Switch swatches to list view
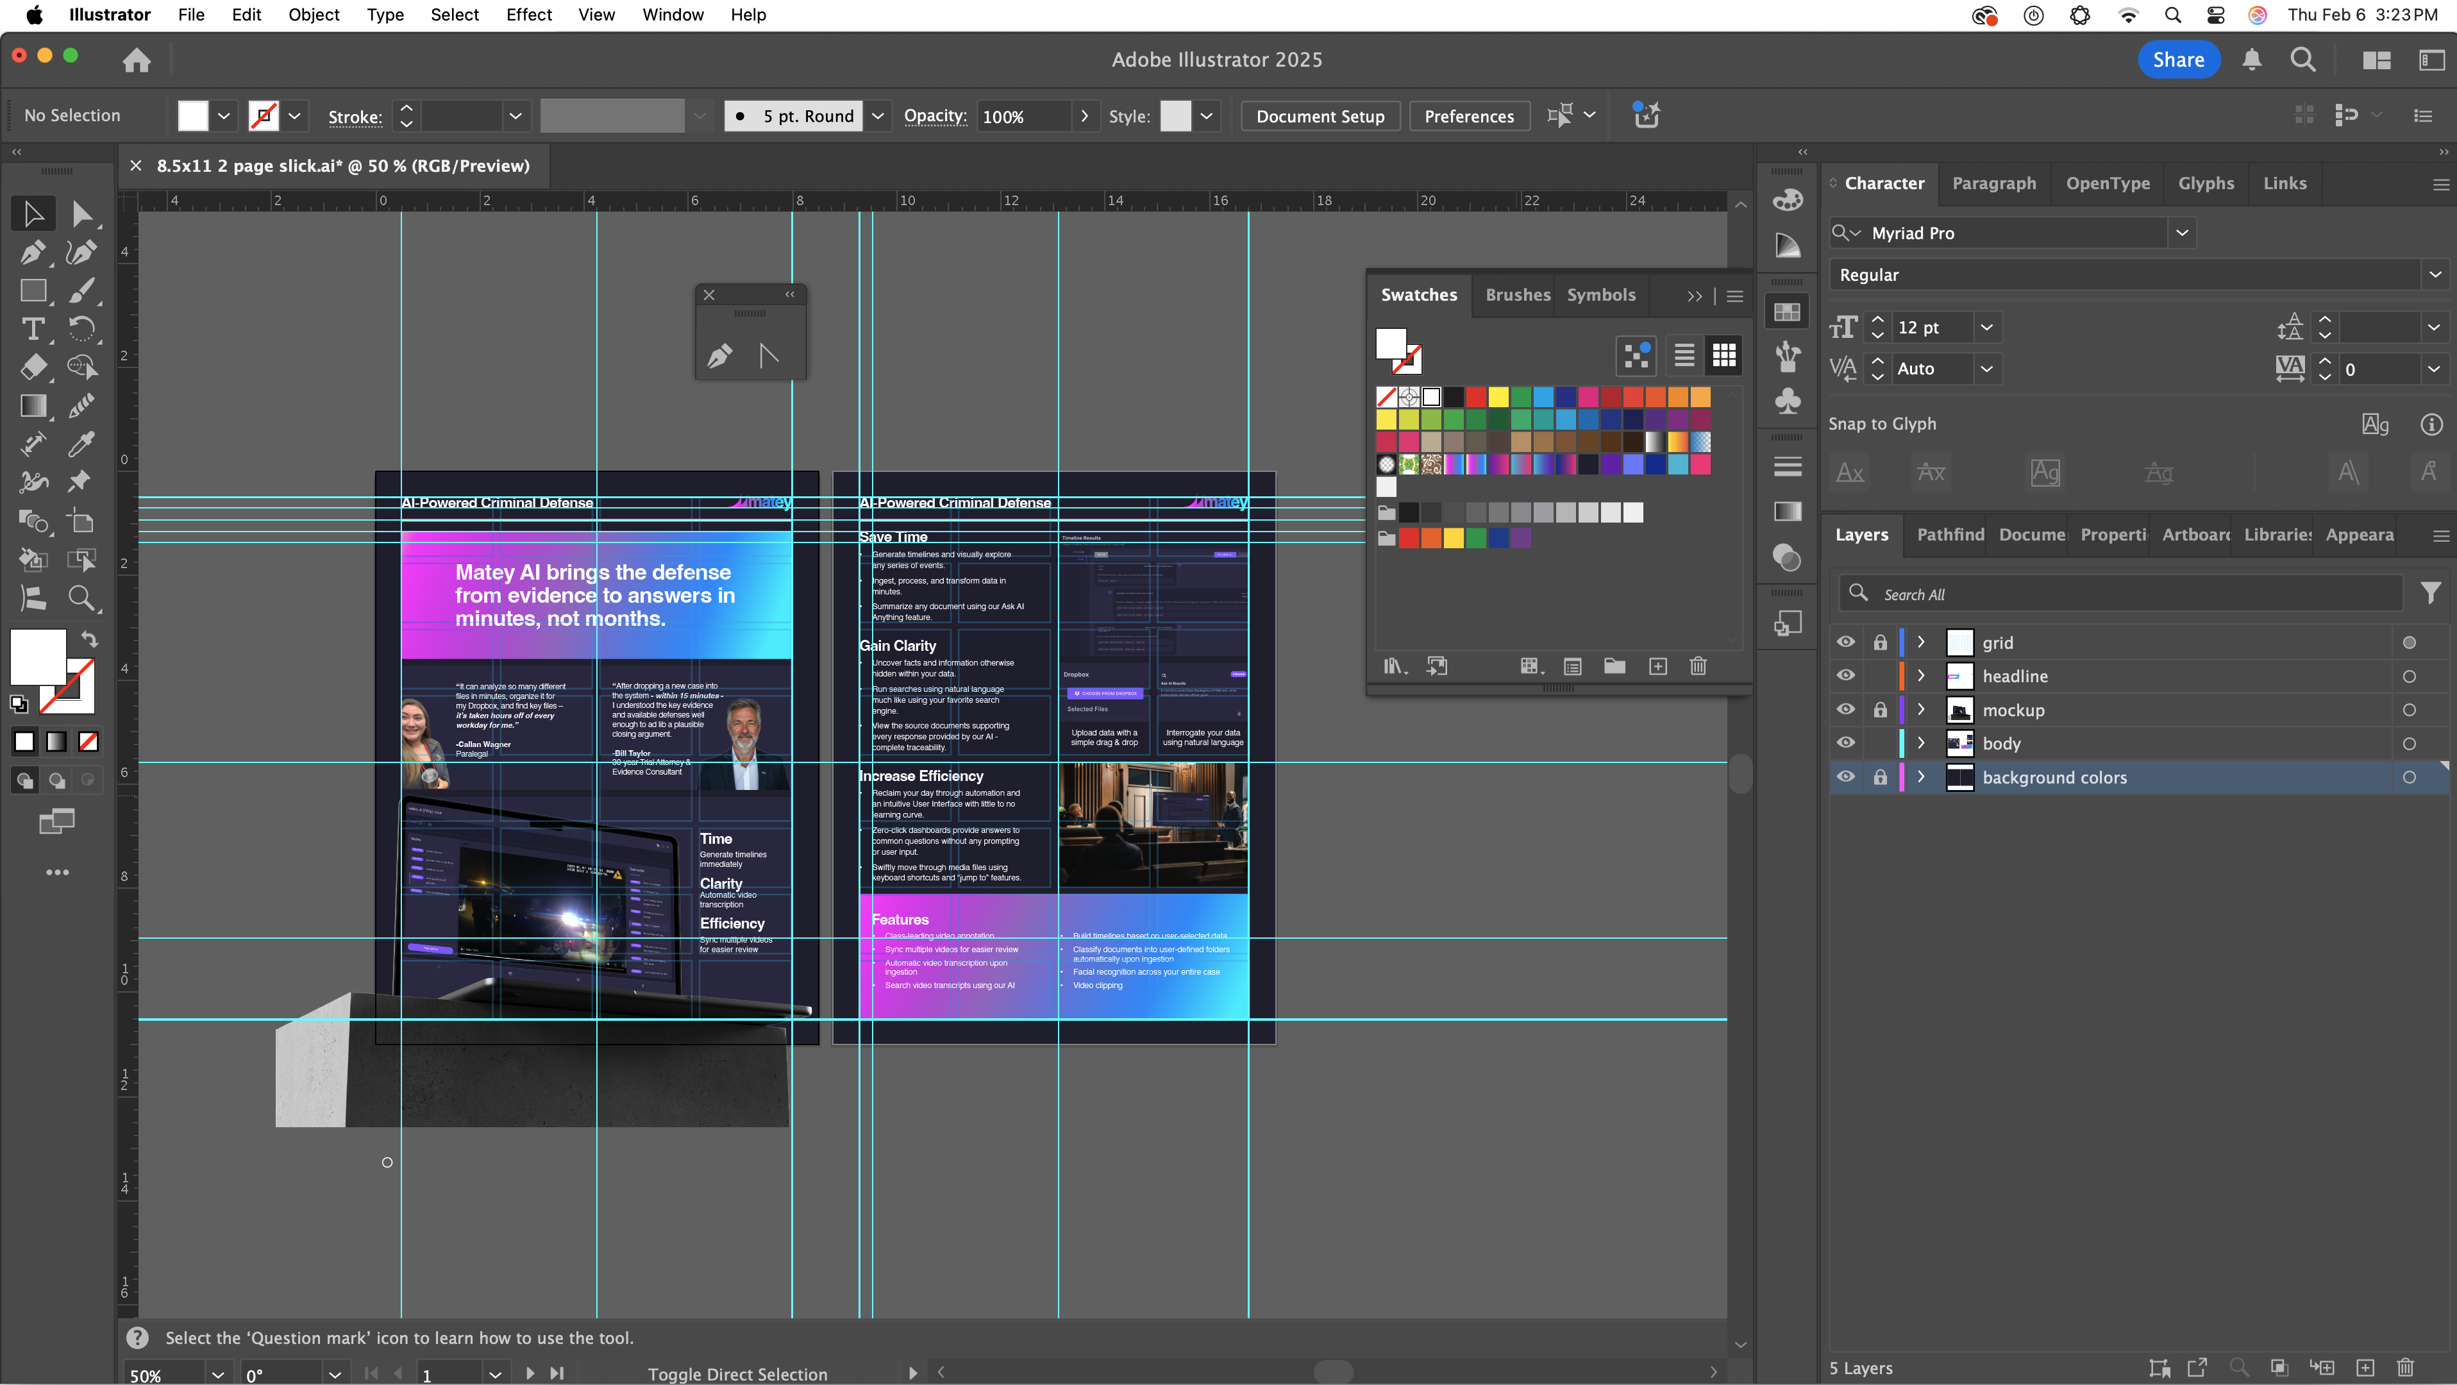This screenshot has height=1385, width=2457. pos(1684,355)
